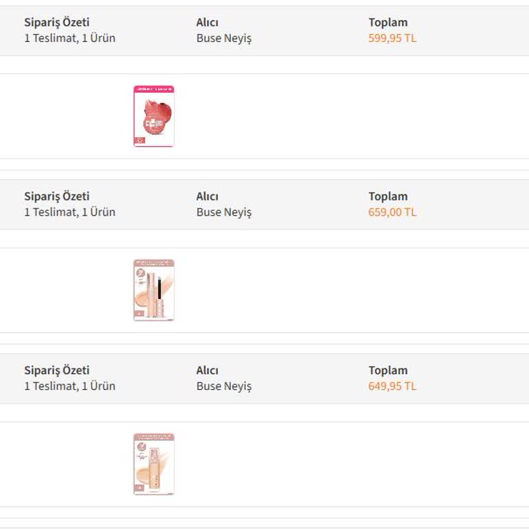Screen dimensions: 529x529
Task: Click '1 Teslimat, 1 Ürün' in 649,95 TL order
Action: tap(70, 386)
